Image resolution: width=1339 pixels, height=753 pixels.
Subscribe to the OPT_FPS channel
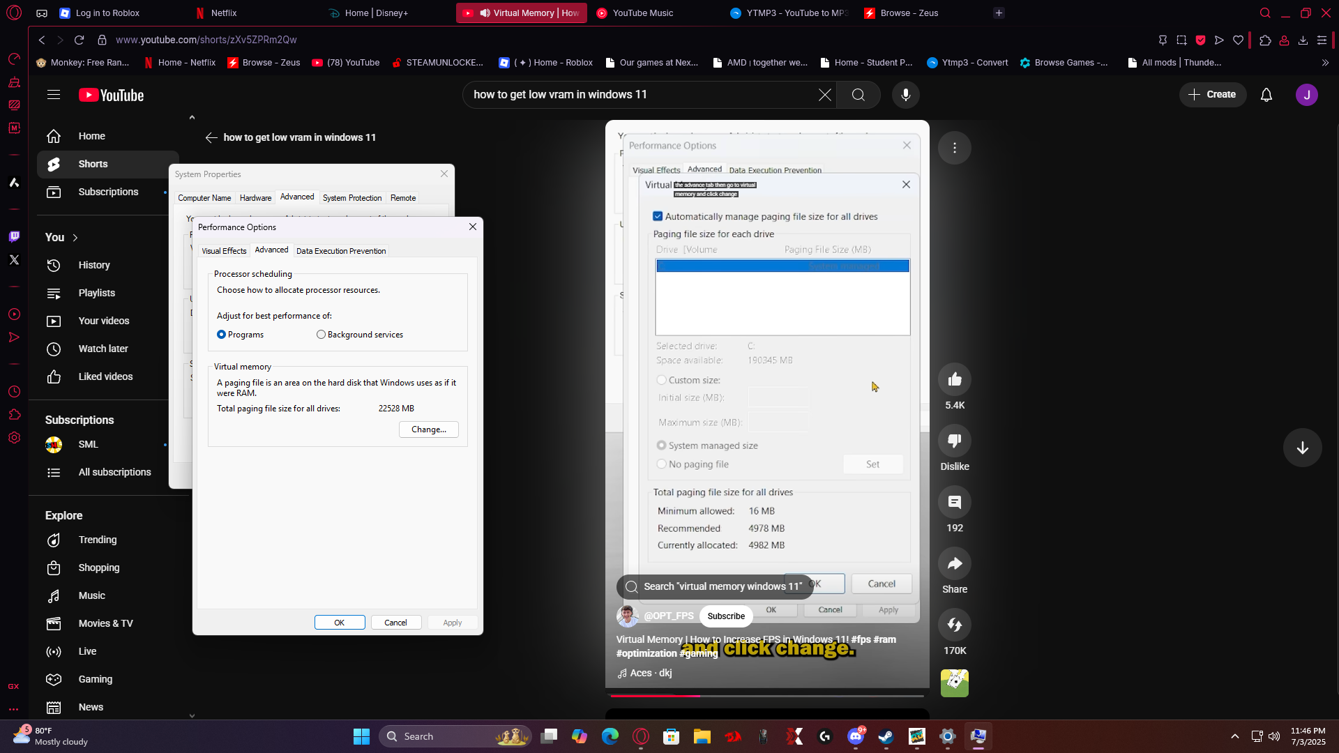725,616
